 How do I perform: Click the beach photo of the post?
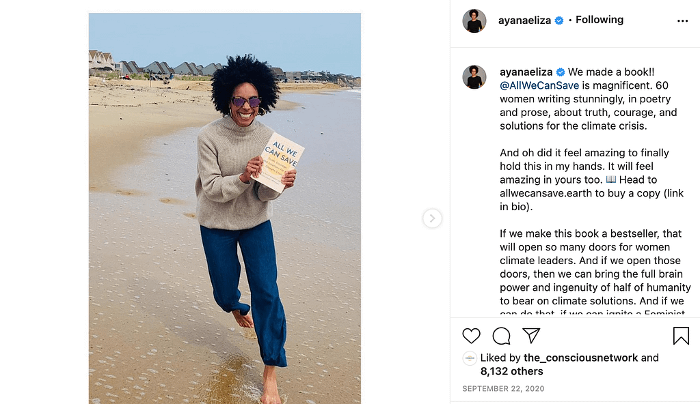224,208
